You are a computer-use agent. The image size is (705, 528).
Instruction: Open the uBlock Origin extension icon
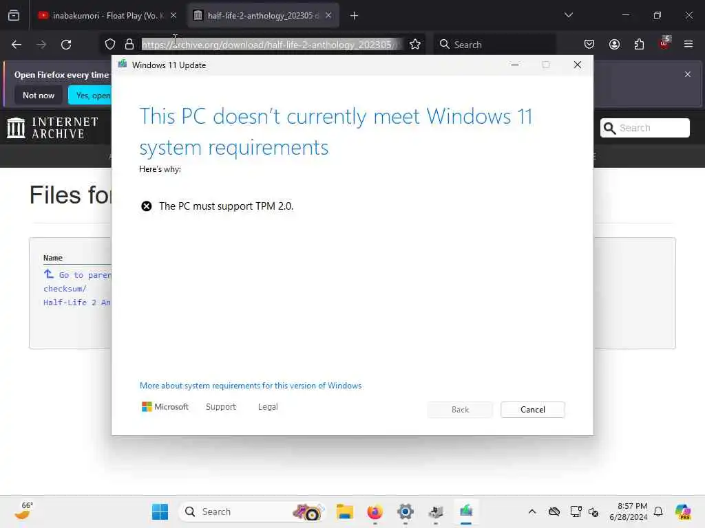tap(664, 43)
